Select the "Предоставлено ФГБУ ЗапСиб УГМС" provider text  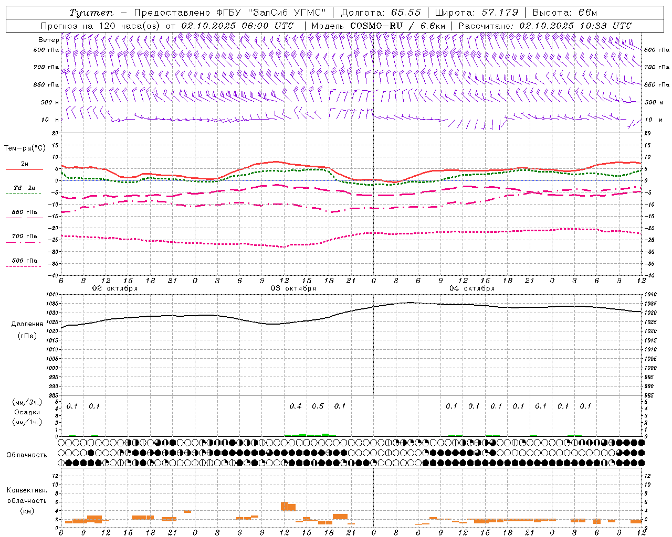[x=229, y=13]
